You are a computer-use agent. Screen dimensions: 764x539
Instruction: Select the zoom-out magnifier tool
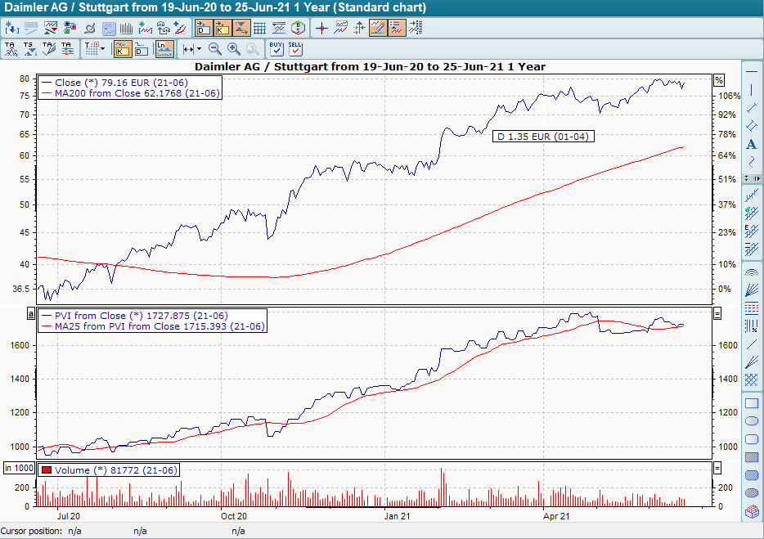point(214,48)
